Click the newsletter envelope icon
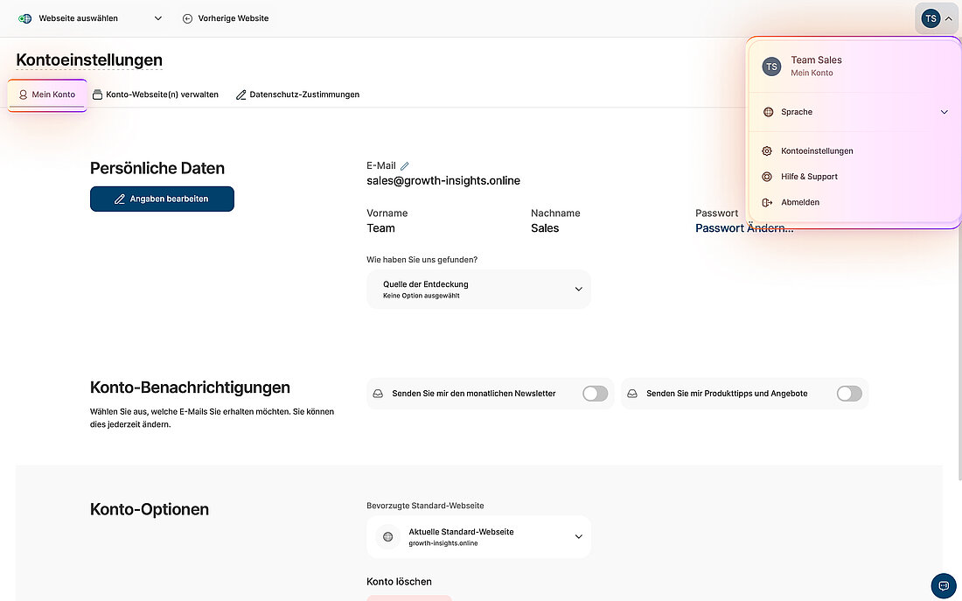 point(379,394)
